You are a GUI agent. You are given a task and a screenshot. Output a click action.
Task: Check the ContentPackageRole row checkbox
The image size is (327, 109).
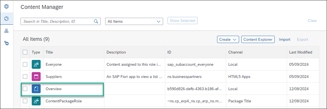coord(25,101)
